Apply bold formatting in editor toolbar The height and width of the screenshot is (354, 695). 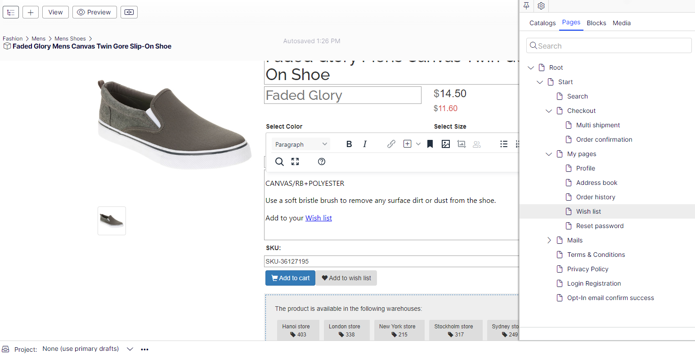pyautogui.click(x=349, y=144)
